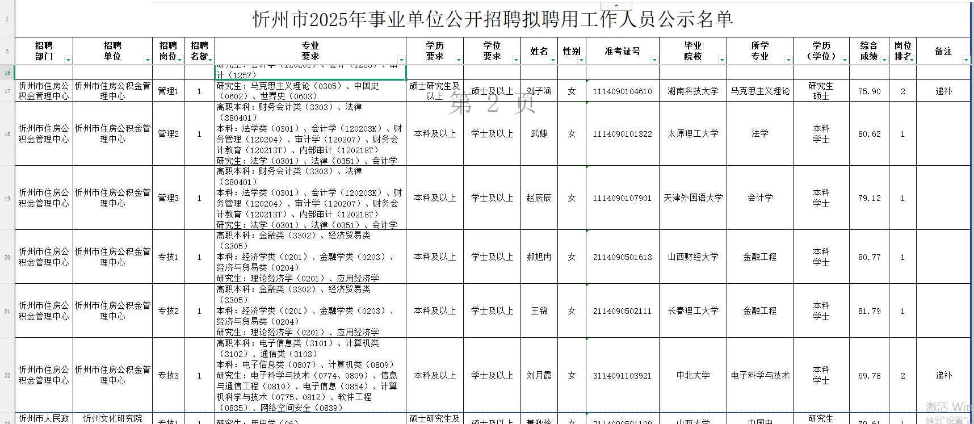Viewport: 974px width, 424px height.
Task: Select row 21 via its row header
Action: pyautogui.click(x=7, y=311)
